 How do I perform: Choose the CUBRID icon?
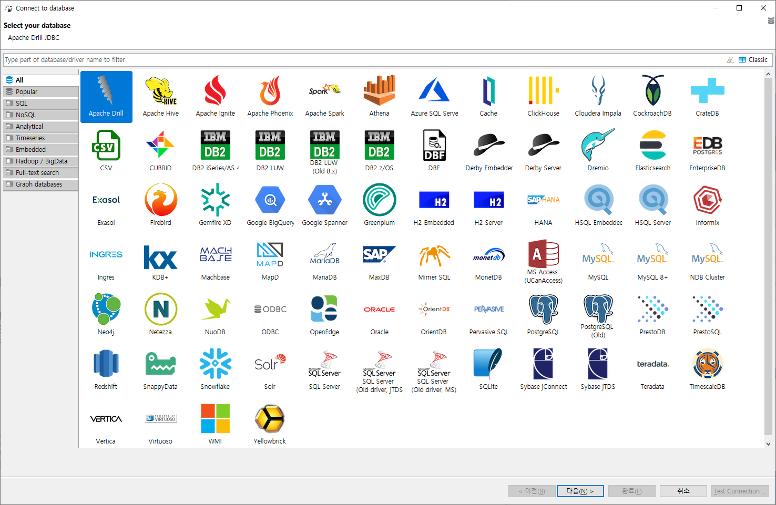[160, 145]
